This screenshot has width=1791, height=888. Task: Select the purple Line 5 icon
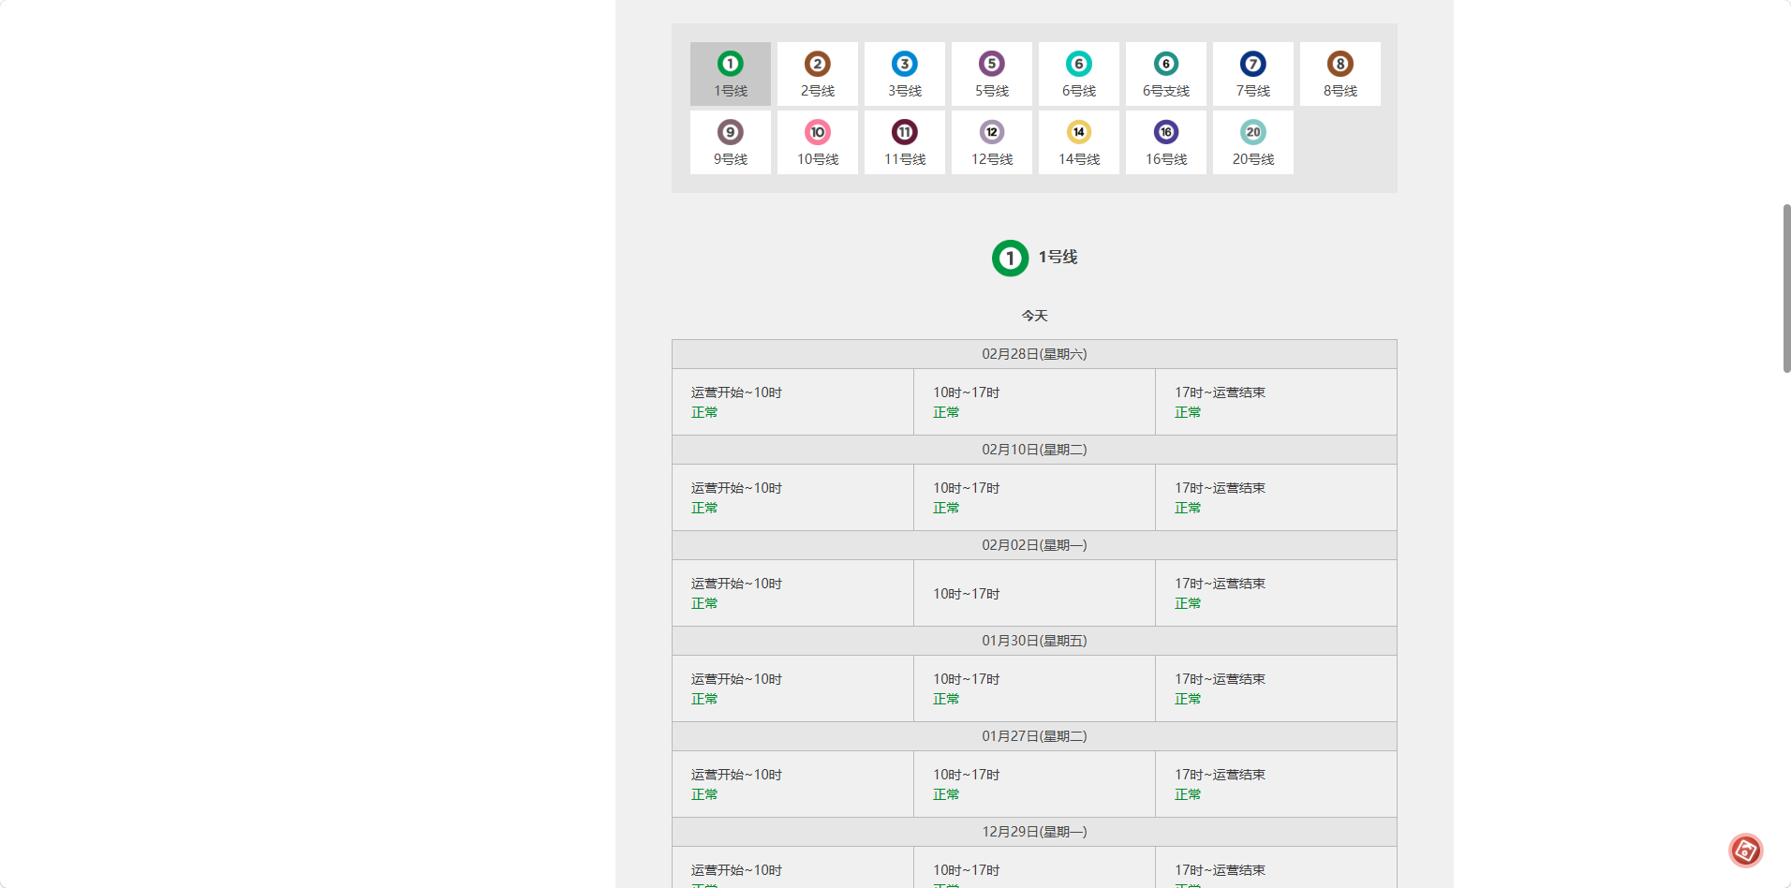991,65
